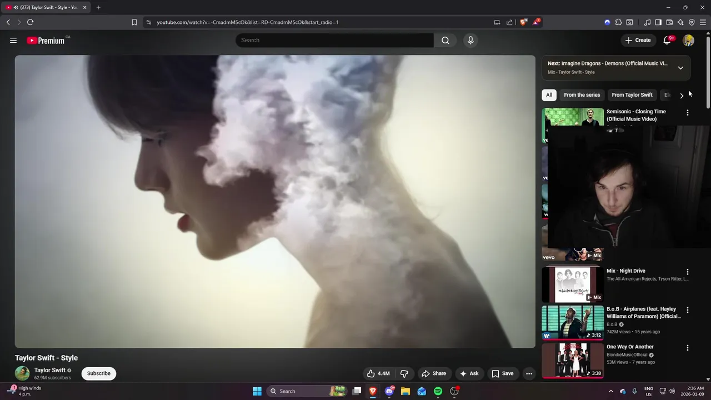Select the From Taylor Swift chip
Image resolution: width=711 pixels, height=400 pixels.
point(632,95)
